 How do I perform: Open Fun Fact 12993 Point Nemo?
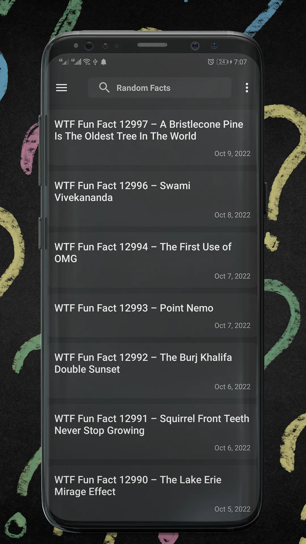pyautogui.click(x=153, y=315)
